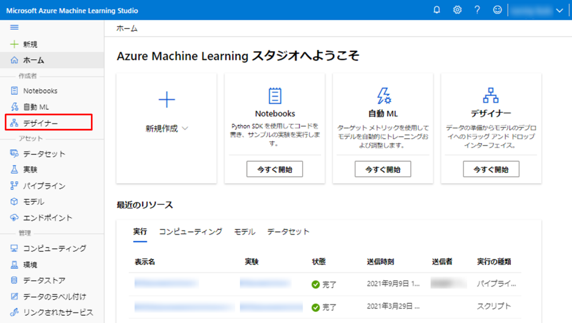Click the モデル cube icon in sidebar
The height and width of the screenshot is (323, 572).
14,202
